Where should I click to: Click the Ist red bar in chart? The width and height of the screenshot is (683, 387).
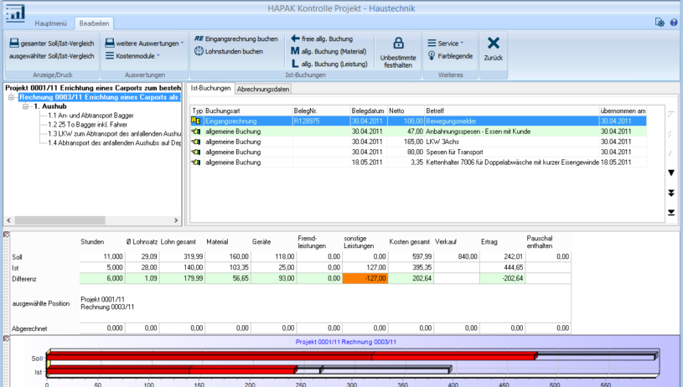(x=172, y=370)
